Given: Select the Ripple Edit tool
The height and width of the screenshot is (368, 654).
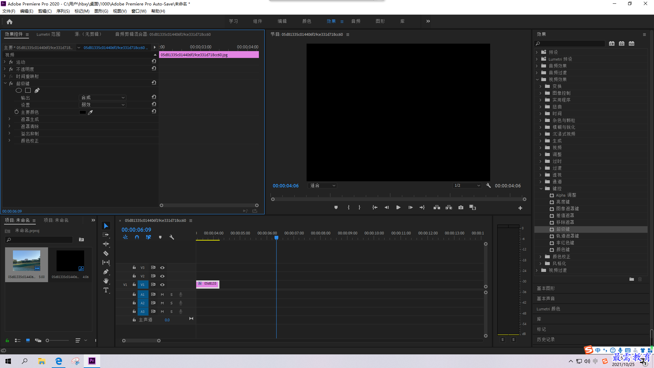Looking at the screenshot, I should (x=106, y=244).
